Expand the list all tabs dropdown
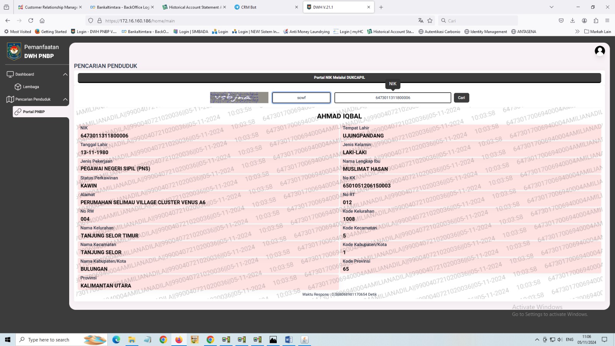This screenshot has width=615, height=346. 552,7
